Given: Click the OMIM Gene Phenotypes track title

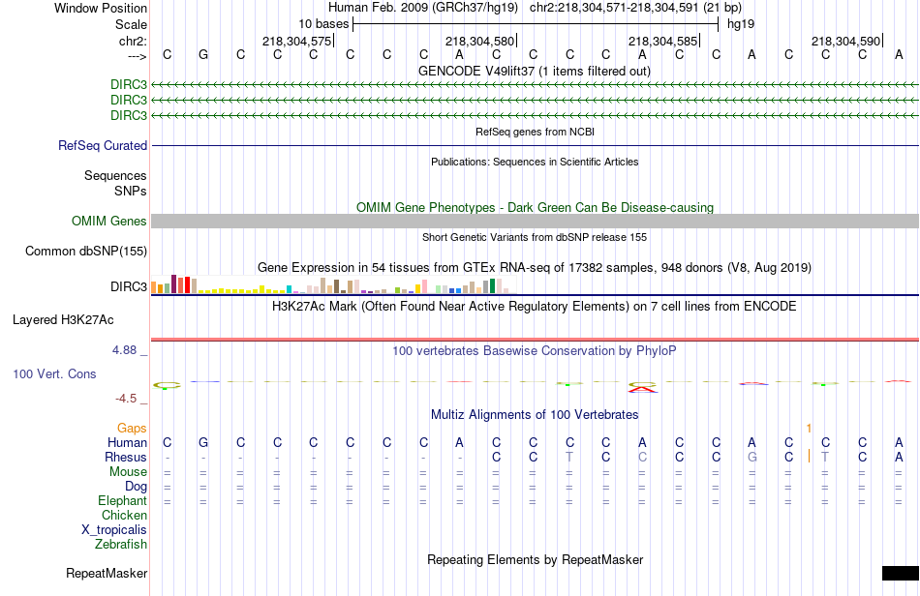Looking at the screenshot, I should point(536,207).
